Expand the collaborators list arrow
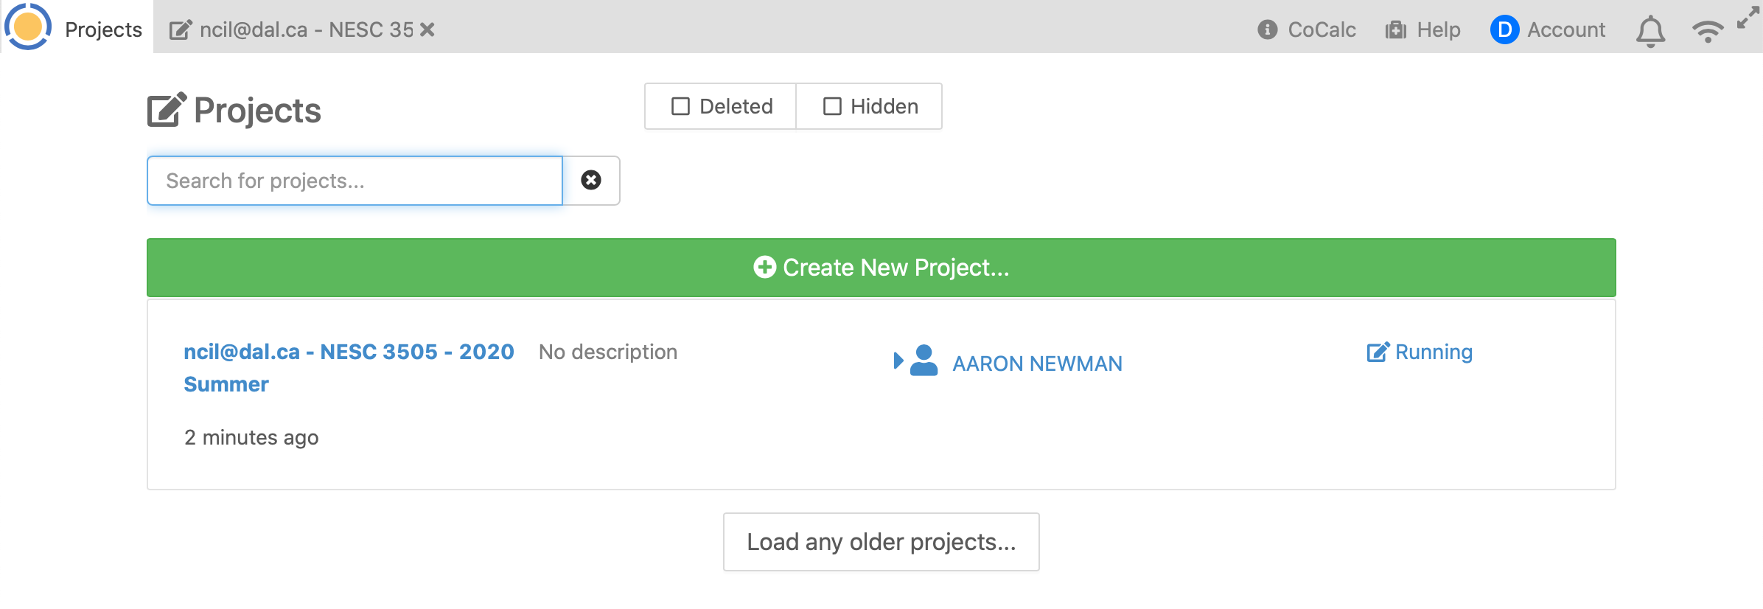 (898, 361)
